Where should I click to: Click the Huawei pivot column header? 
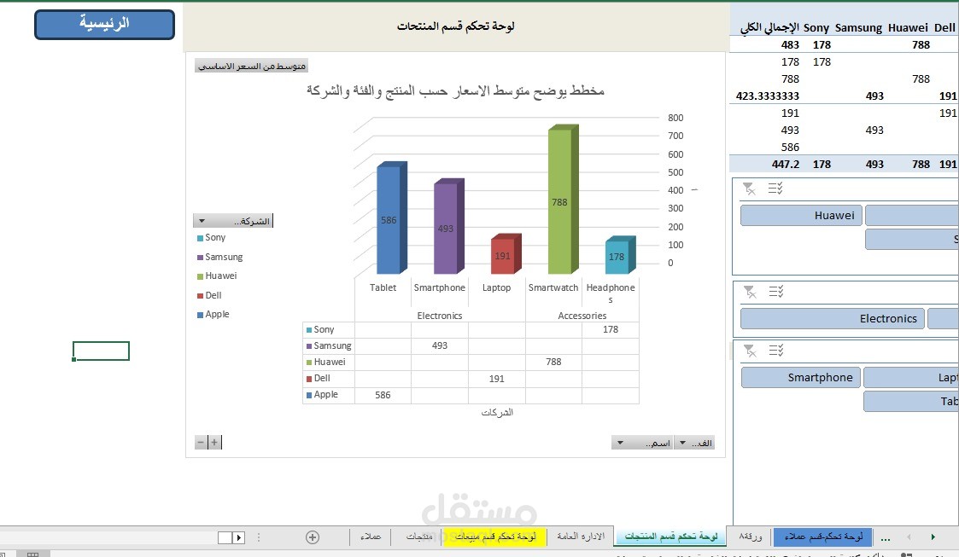(908, 27)
